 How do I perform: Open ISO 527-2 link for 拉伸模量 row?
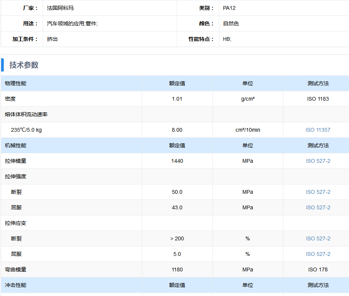pyautogui.click(x=318, y=161)
